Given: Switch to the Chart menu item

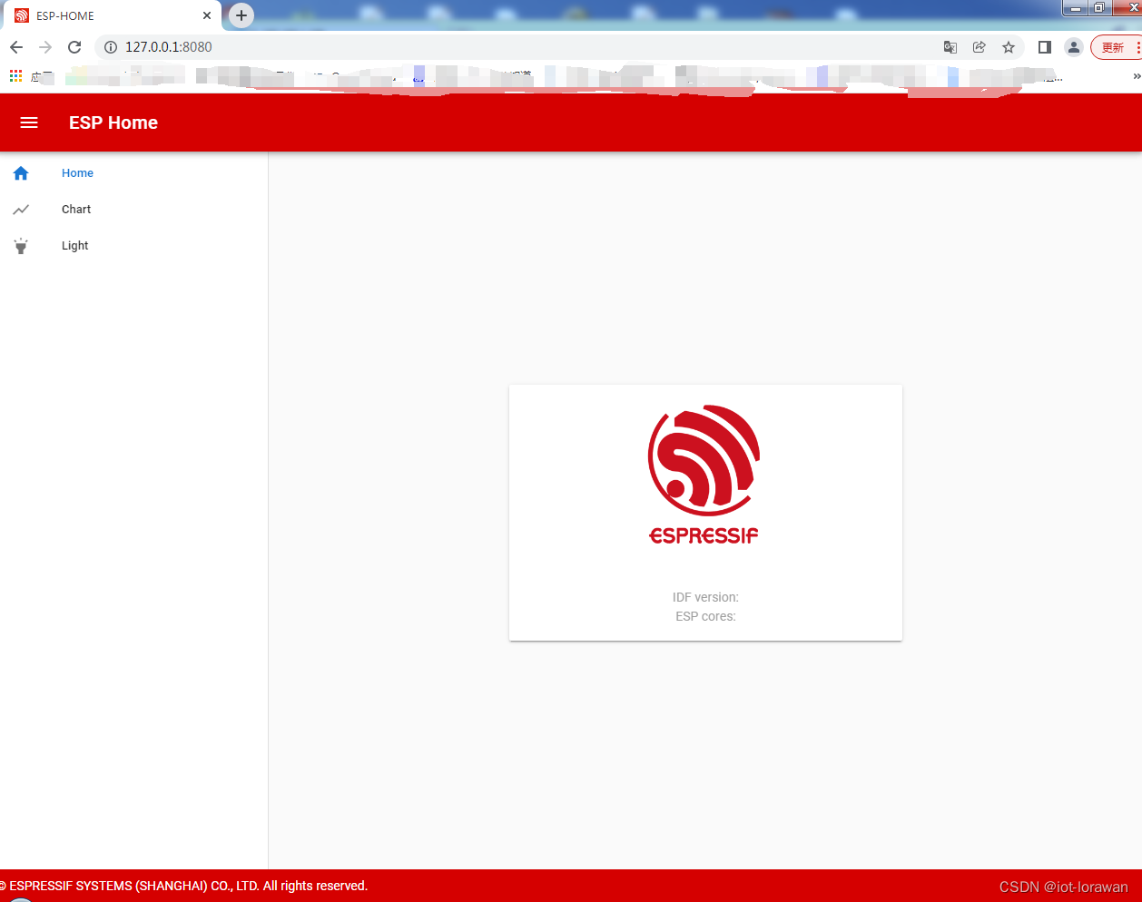Looking at the screenshot, I should point(75,209).
